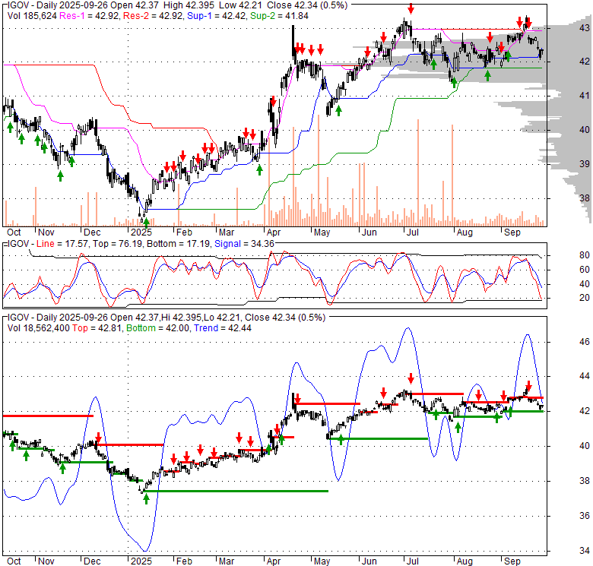Select the blue Signal = 34.36 label

(x=244, y=244)
